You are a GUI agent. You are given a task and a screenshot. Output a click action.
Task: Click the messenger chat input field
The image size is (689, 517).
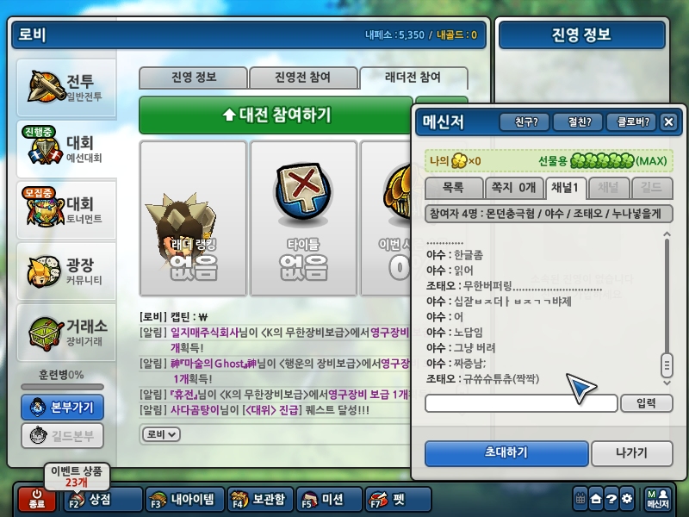coord(521,403)
